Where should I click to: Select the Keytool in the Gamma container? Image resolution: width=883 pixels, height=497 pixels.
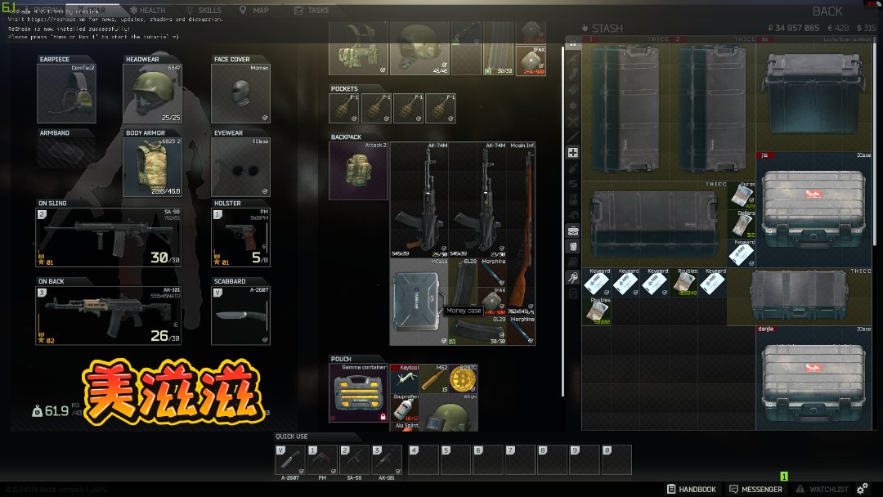pyautogui.click(x=405, y=378)
